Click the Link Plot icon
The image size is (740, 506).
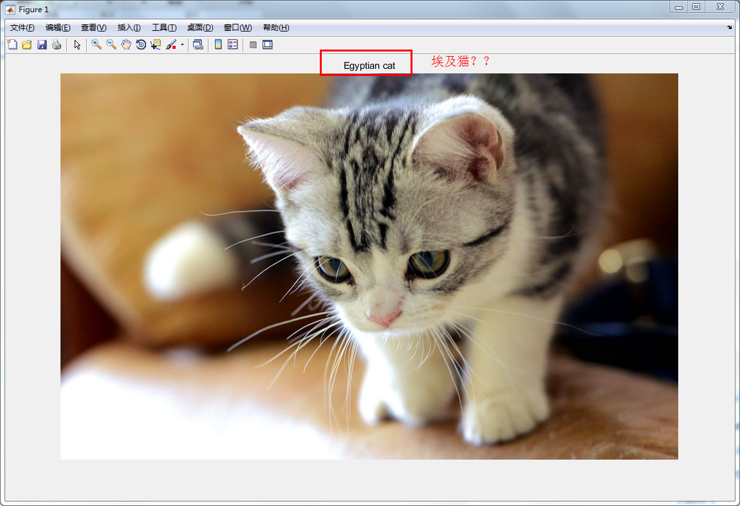point(198,44)
